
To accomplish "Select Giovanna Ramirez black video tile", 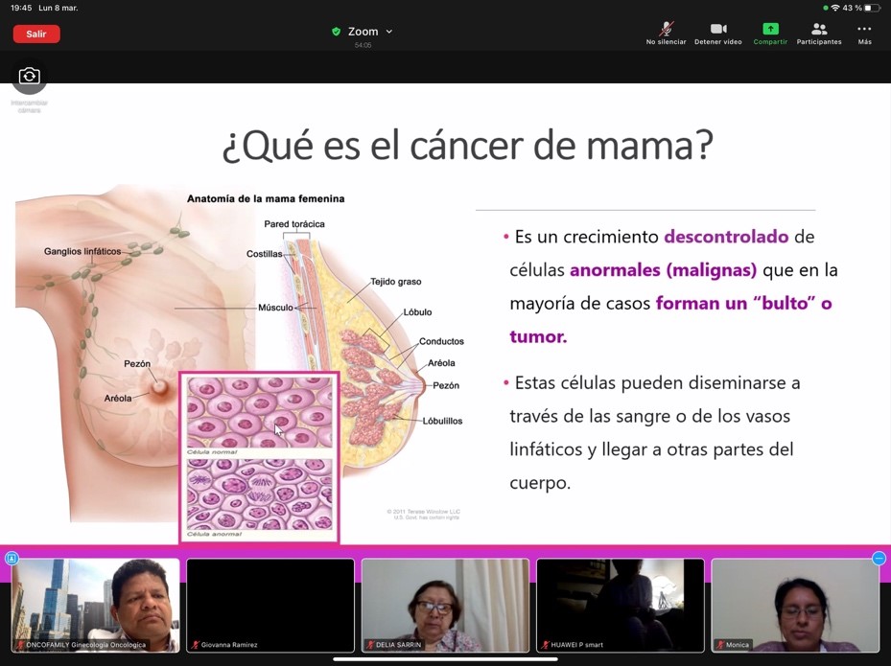I will (270, 606).
